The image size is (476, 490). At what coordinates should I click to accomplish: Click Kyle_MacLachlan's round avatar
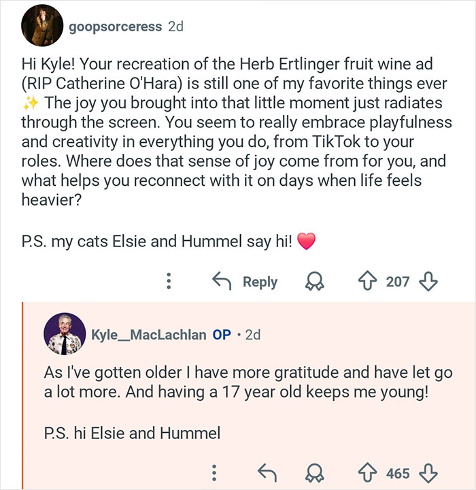pos(65,335)
